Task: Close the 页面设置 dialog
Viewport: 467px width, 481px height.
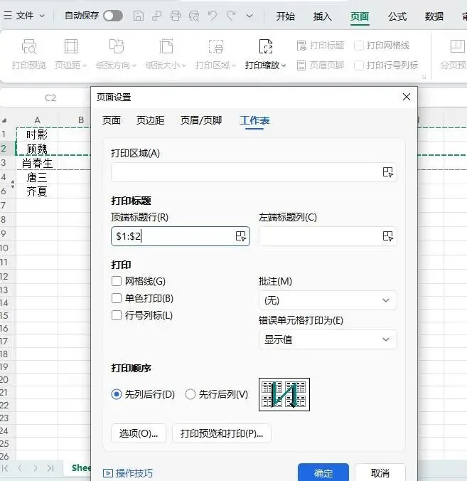Action: pyautogui.click(x=407, y=97)
